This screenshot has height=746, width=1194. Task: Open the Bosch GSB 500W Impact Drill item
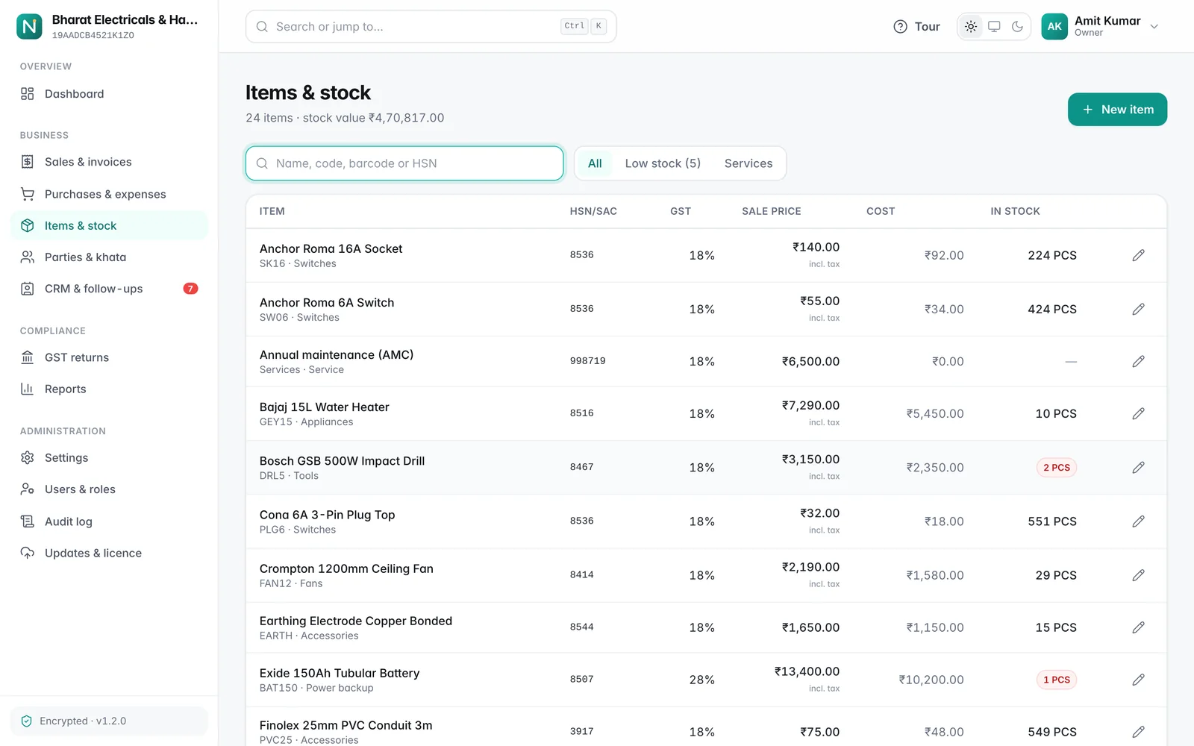point(342,461)
